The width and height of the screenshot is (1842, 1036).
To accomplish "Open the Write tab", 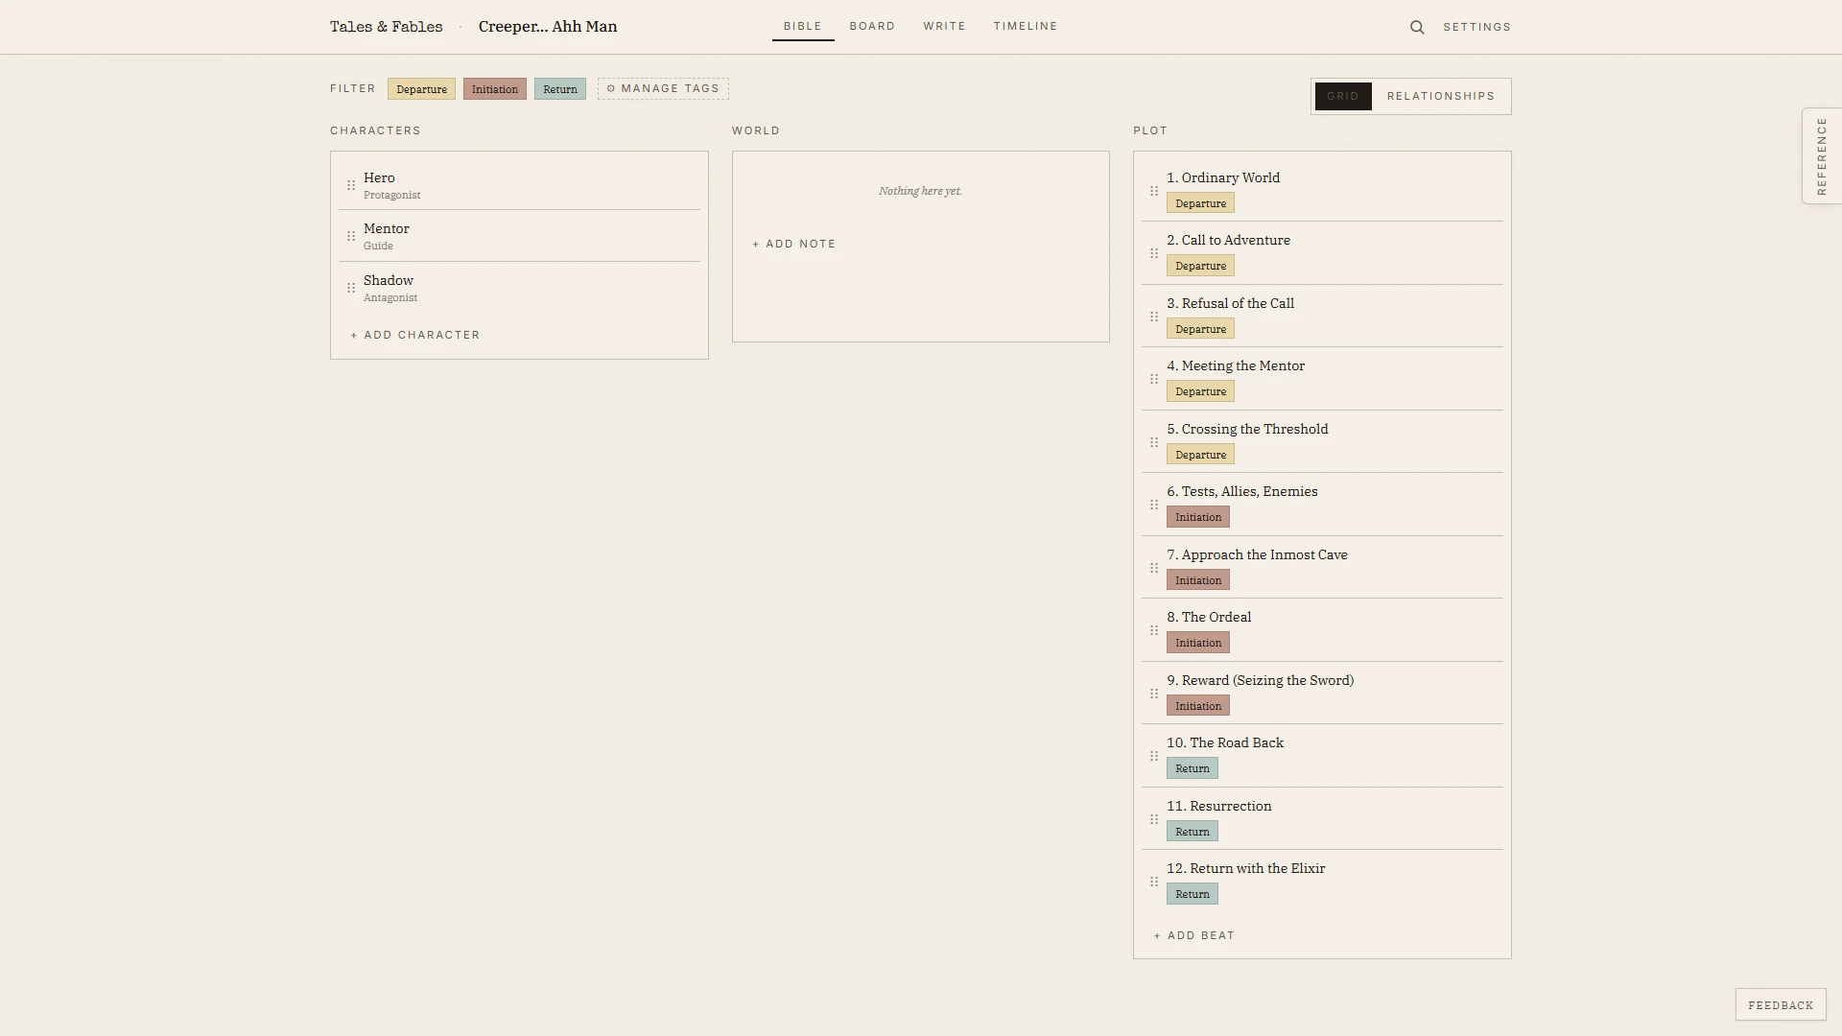I will click(945, 26).
